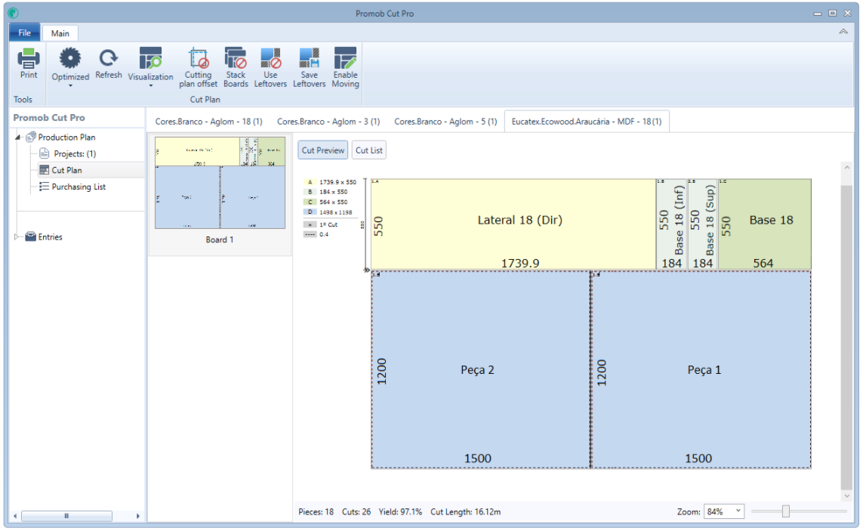Expand the Entries tree node
Image resolution: width=863 pixels, height=531 pixels.
17,237
